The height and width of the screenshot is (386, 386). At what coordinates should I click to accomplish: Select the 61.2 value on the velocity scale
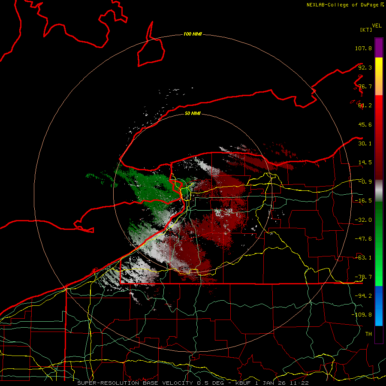click(365, 106)
